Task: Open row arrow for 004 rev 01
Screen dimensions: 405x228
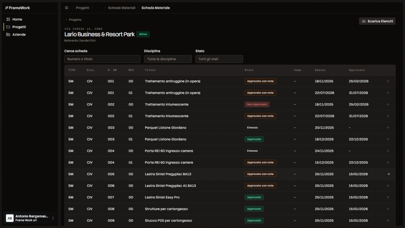Action: (x=388, y=163)
